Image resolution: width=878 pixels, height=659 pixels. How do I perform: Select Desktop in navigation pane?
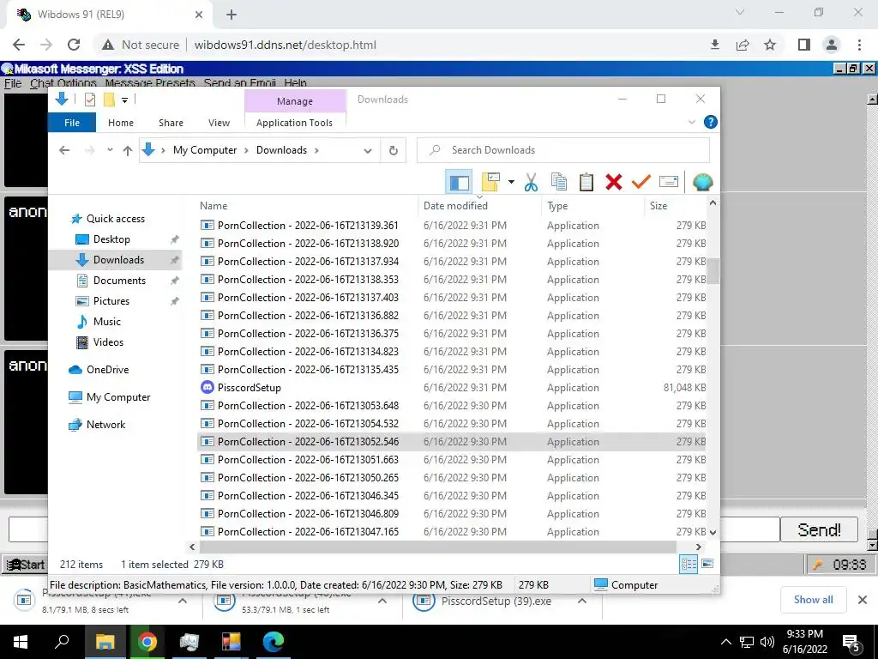[111, 239]
